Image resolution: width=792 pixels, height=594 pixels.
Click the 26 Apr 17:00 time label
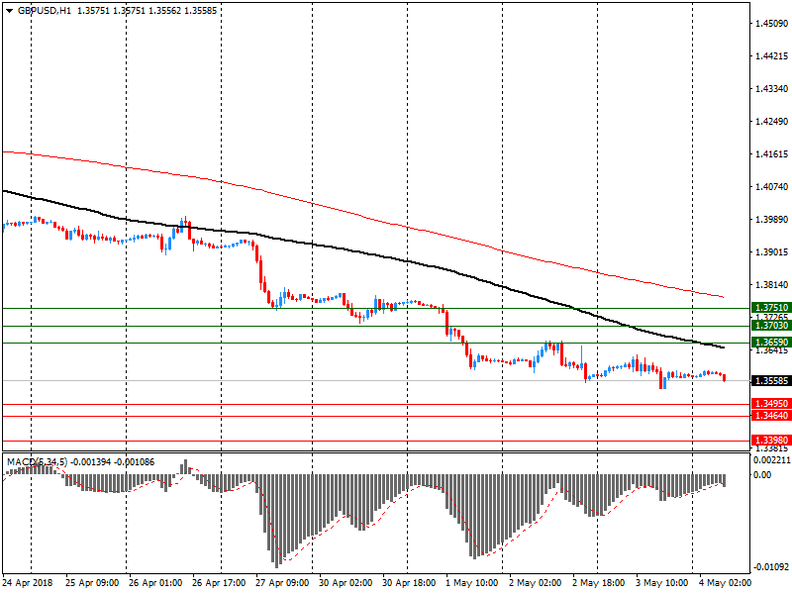(x=219, y=583)
